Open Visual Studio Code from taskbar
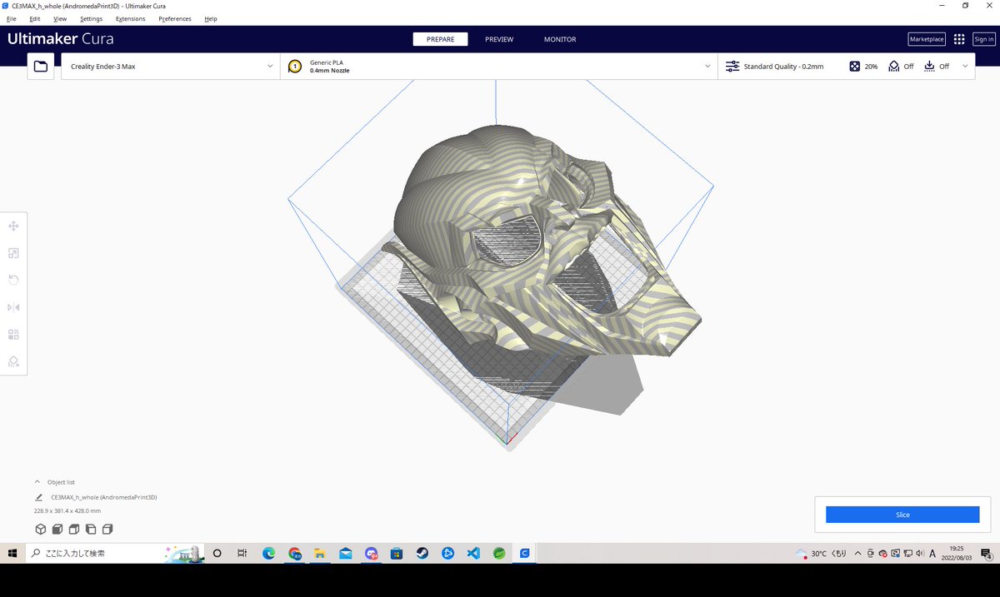1000x597 pixels. (x=473, y=553)
